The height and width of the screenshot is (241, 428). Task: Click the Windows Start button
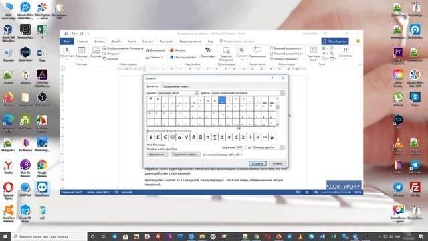[5, 236]
